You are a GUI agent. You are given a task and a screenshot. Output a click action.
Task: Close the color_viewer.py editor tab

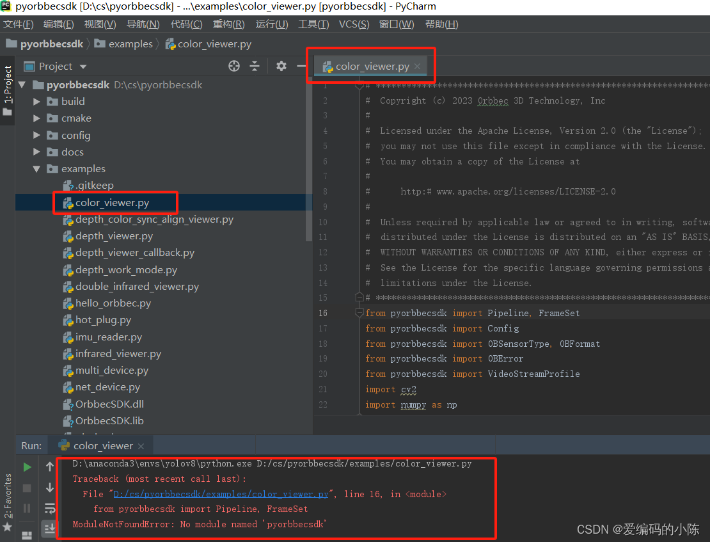pyautogui.click(x=417, y=67)
